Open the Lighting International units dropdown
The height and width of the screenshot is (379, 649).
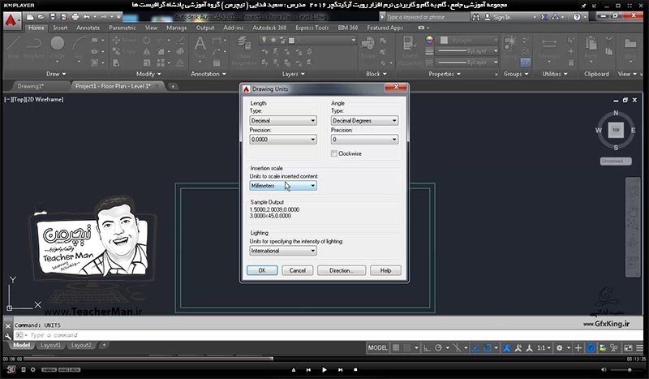tap(283, 251)
